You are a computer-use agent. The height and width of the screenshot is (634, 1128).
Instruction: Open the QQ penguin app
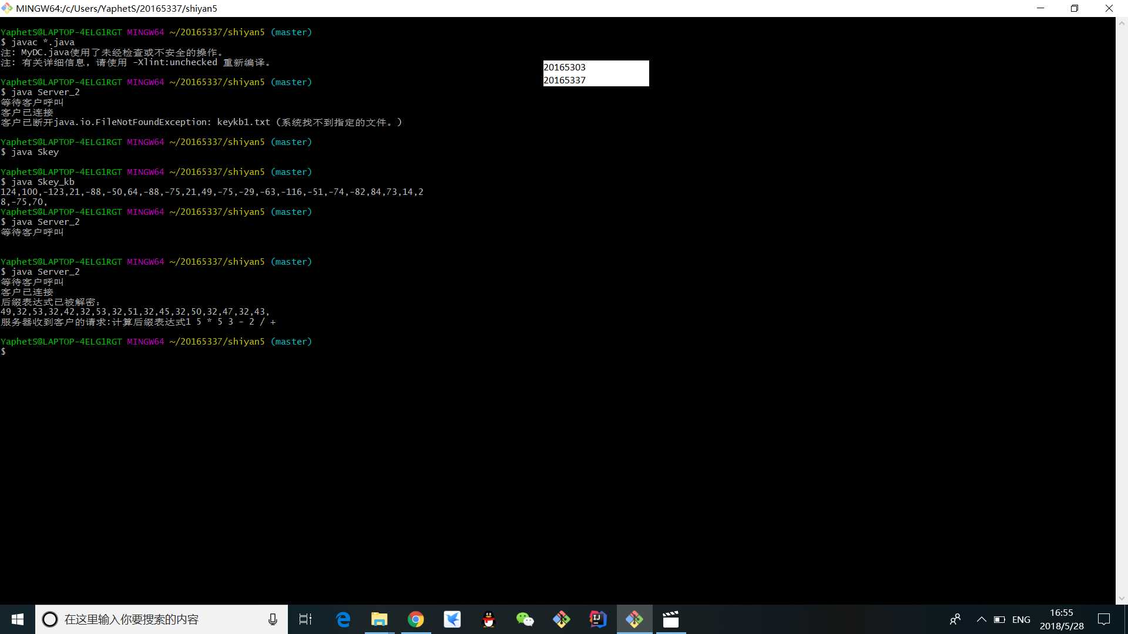coord(489,619)
